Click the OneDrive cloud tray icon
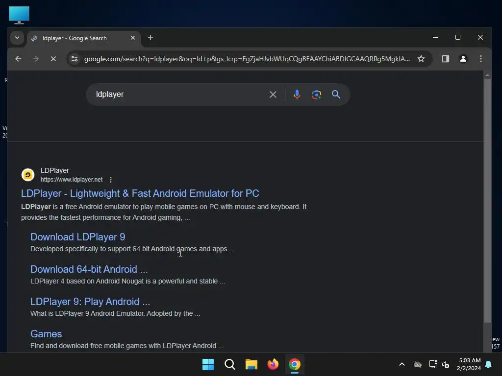This screenshot has width=502, height=376. click(418, 364)
